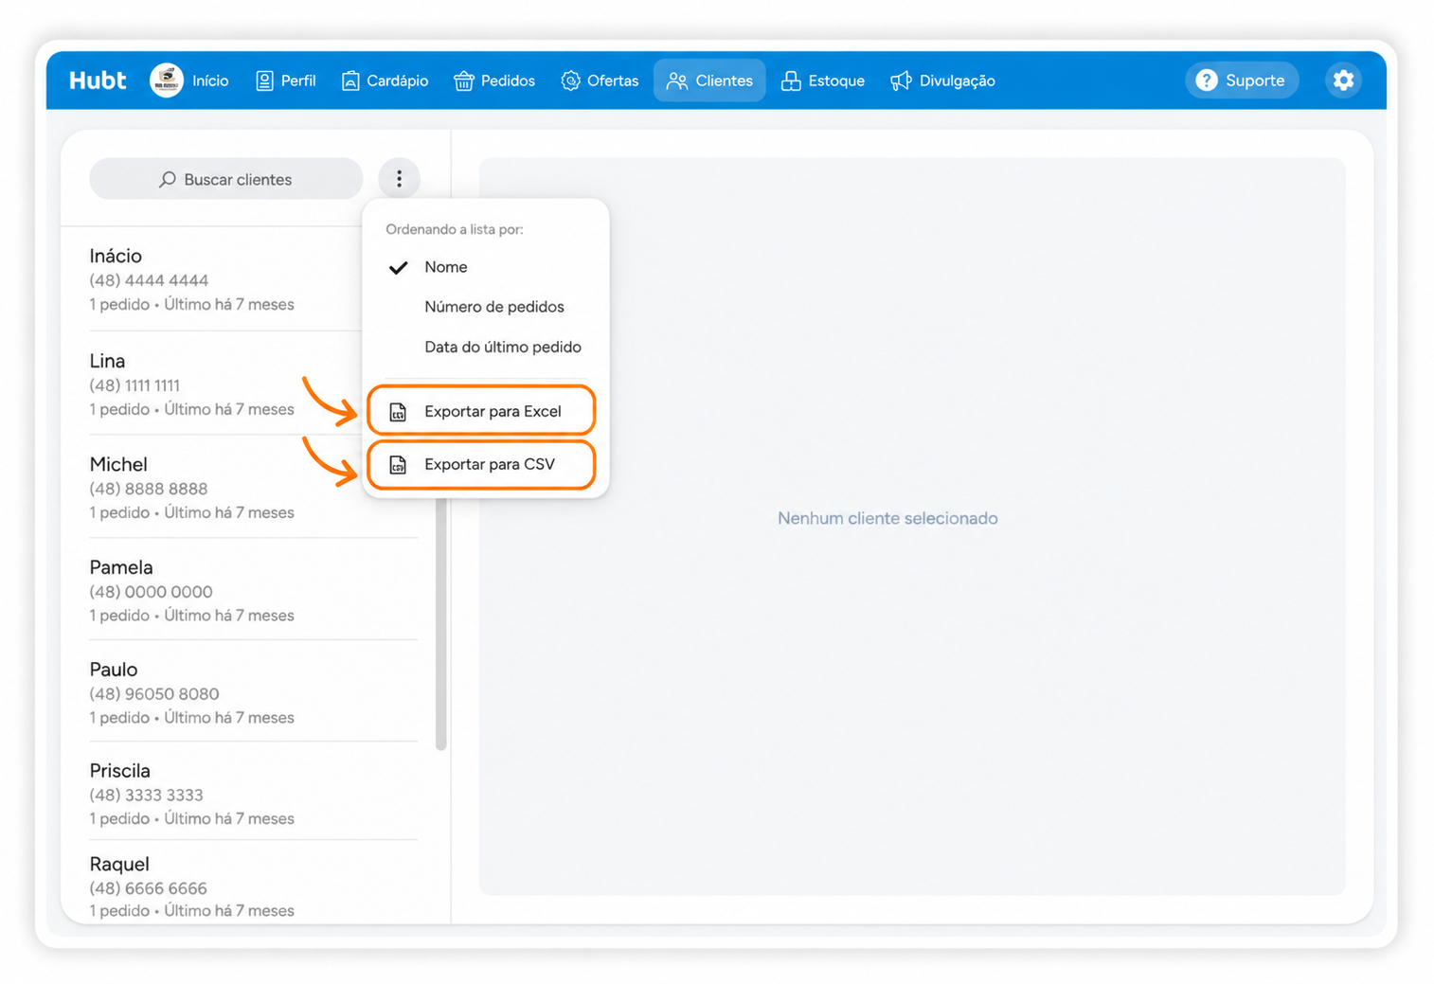Sort list by Nome
This screenshot has width=1434, height=984.
[485, 267]
